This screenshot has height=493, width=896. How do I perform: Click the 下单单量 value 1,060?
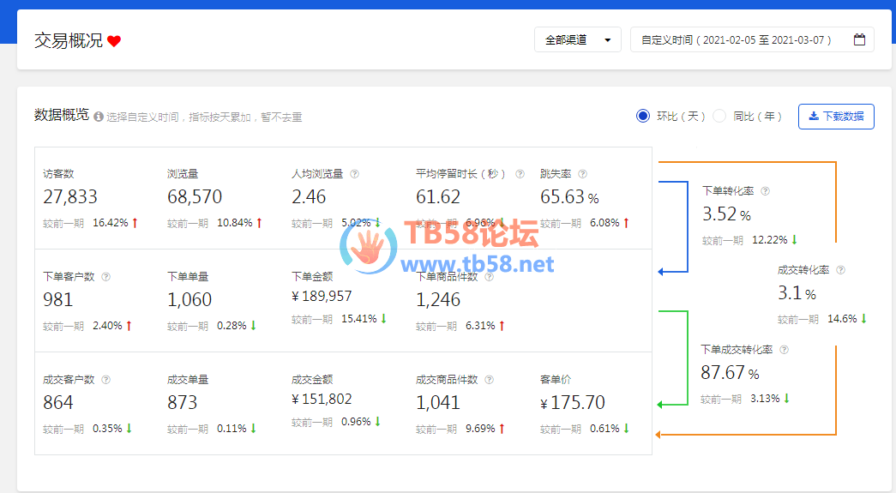click(189, 300)
